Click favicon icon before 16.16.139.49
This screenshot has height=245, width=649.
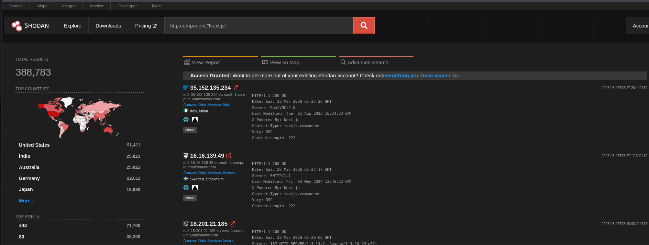[x=186, y=156]
